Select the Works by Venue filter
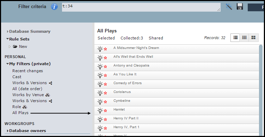The width and height of the screenshot is (265, 137). click(x=28, y=95)
